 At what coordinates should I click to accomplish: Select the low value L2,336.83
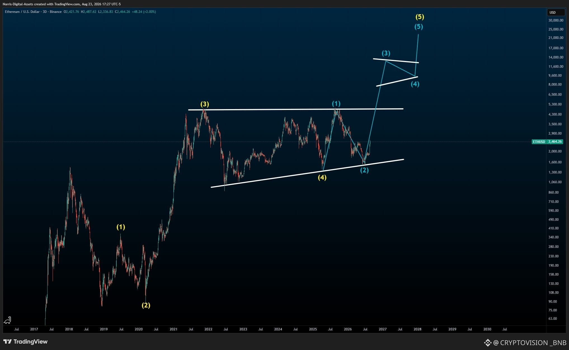click(106, 12)
